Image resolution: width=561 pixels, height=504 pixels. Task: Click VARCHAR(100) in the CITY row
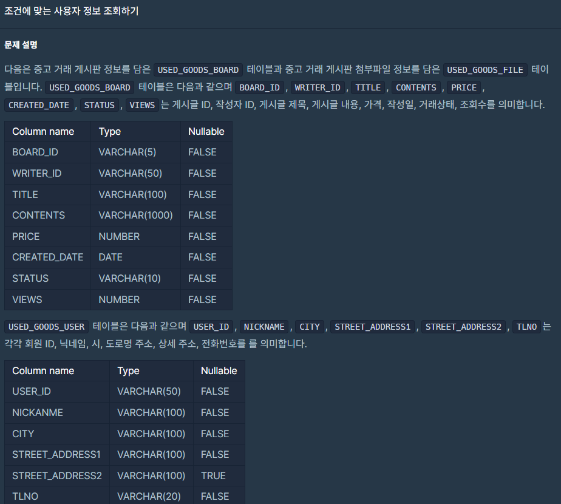click(x=151, y=434)
